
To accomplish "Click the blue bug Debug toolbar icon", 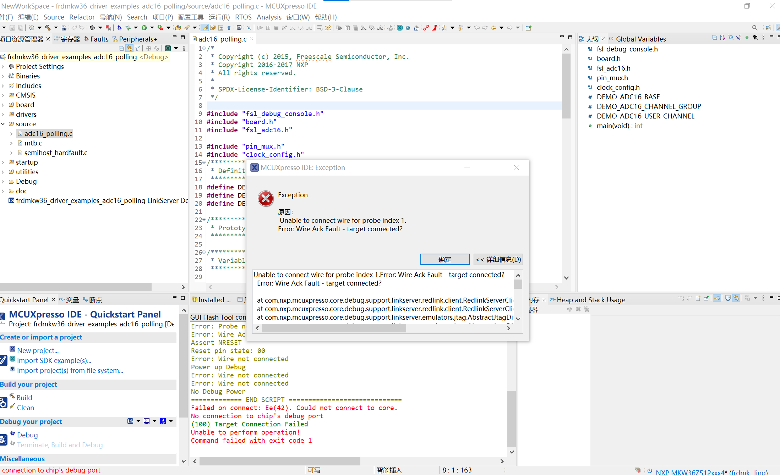I will (x=119, y=28).
